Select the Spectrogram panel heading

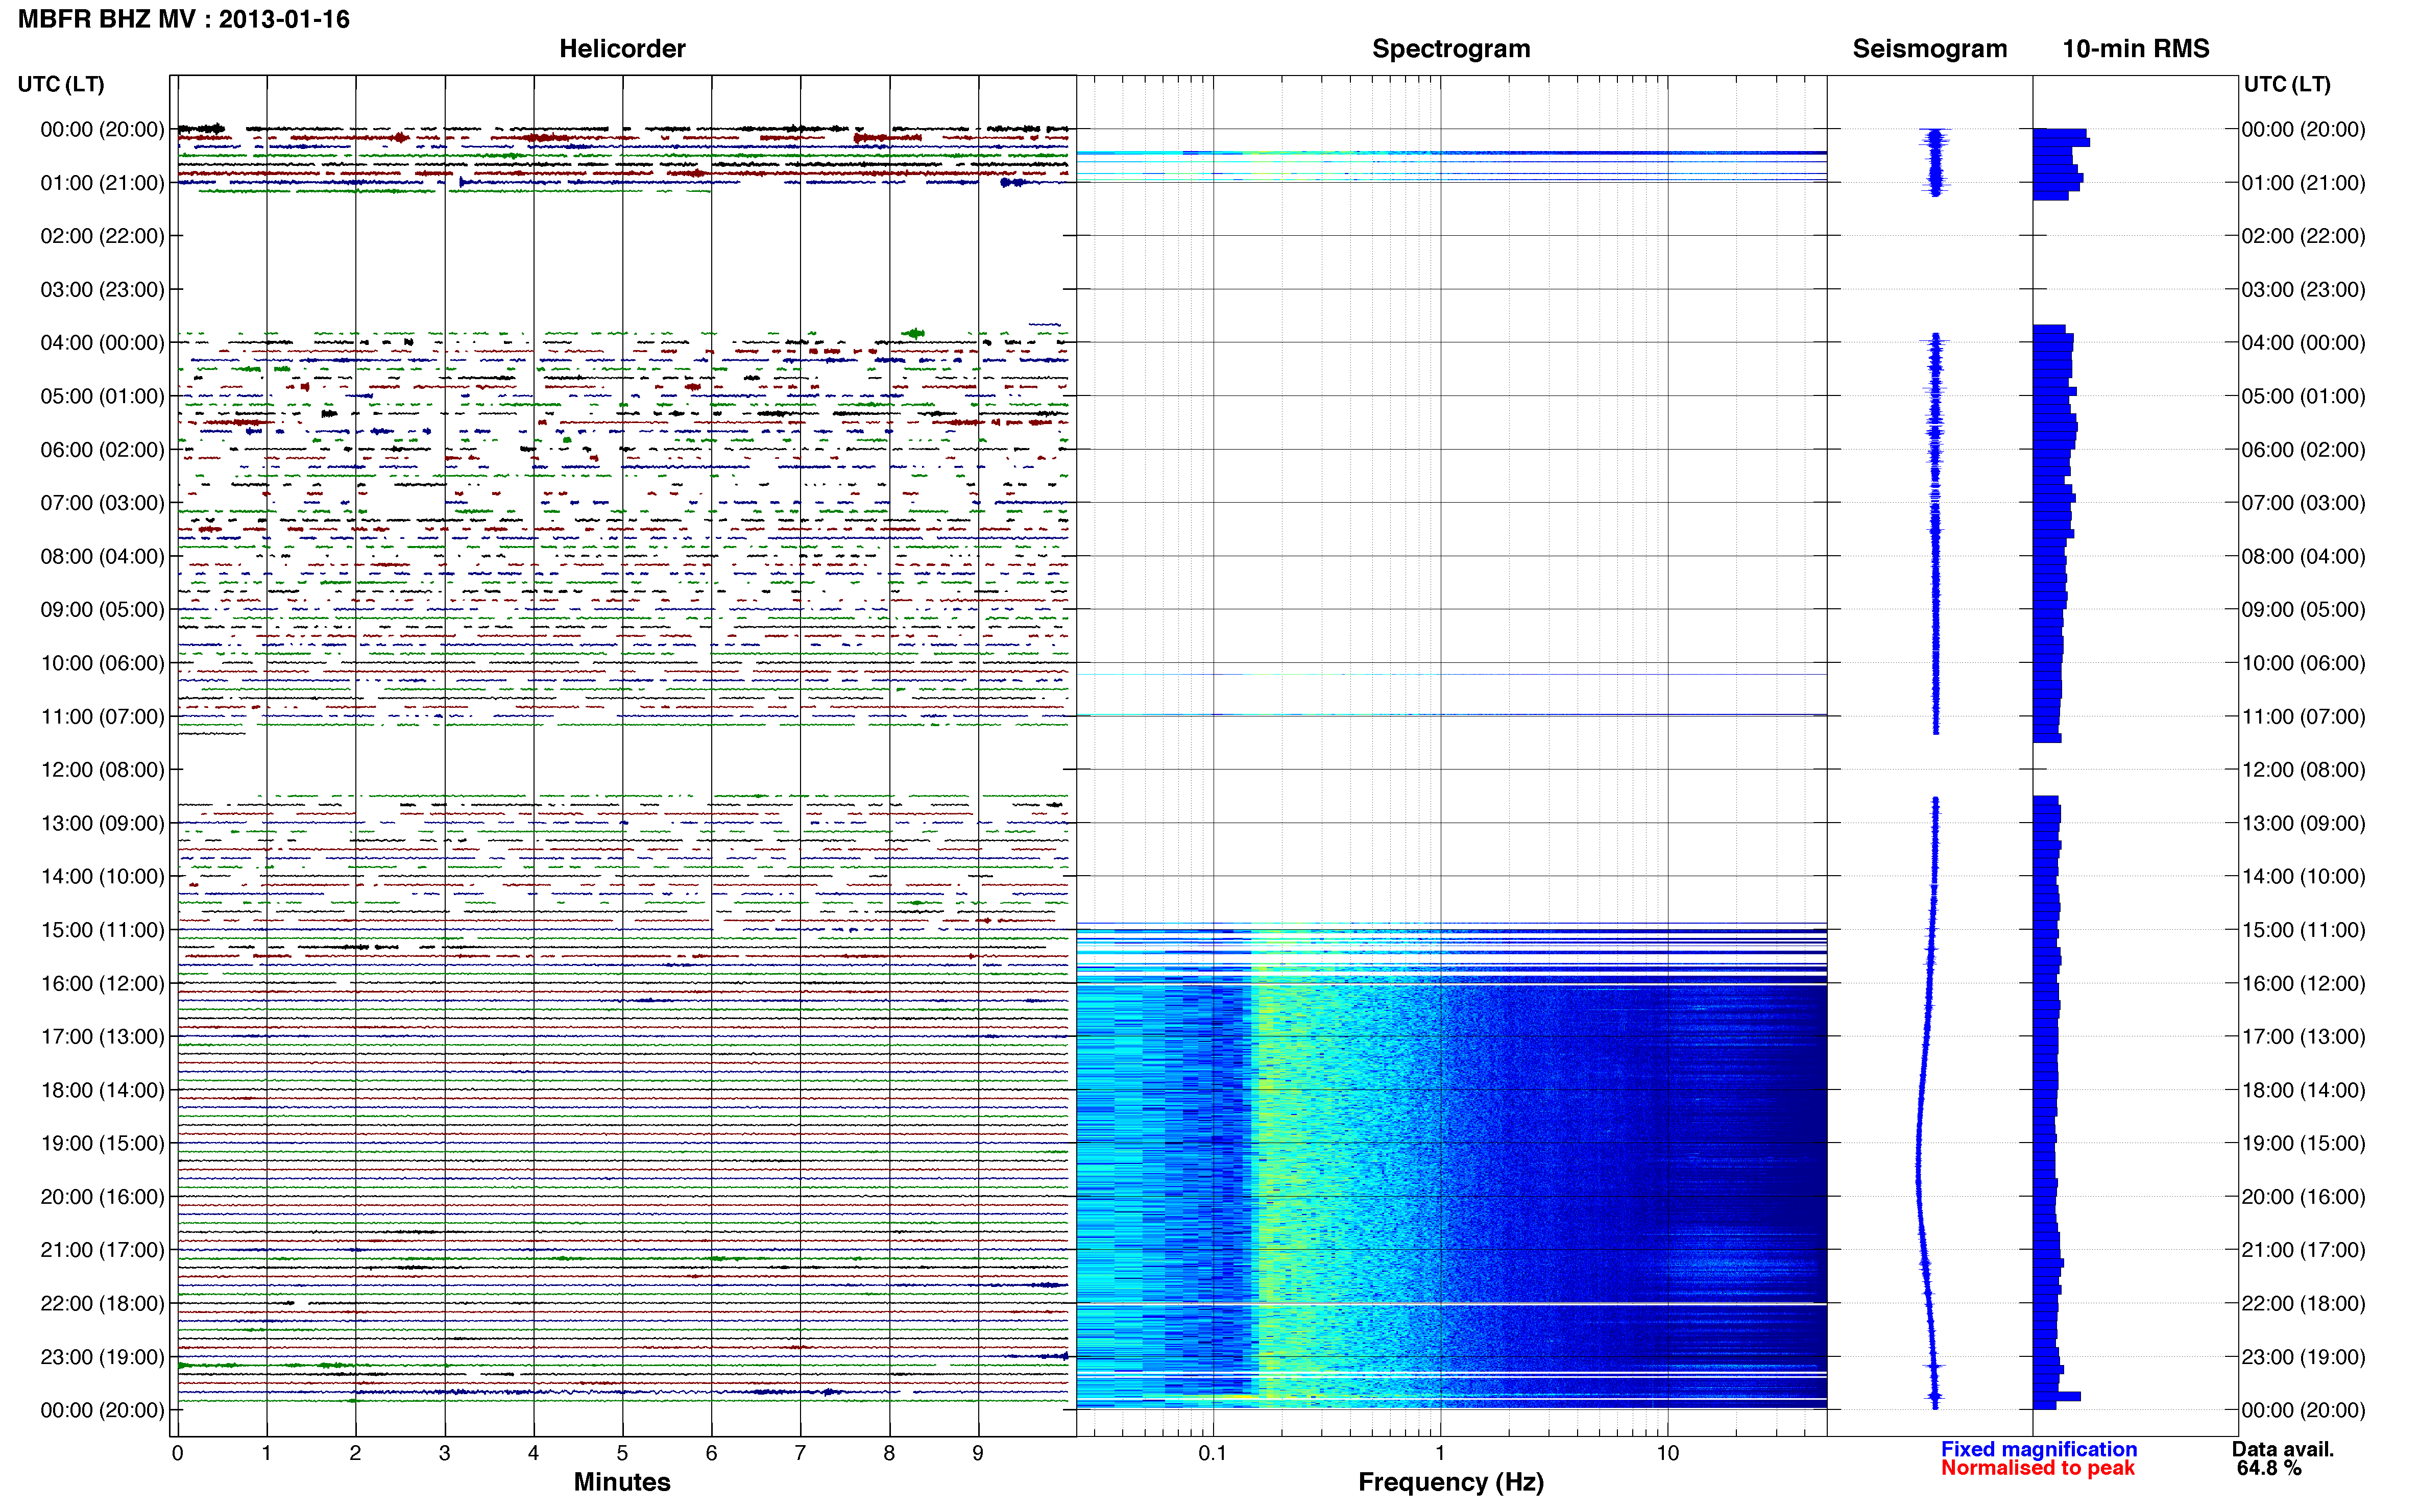coord(1450,49)
